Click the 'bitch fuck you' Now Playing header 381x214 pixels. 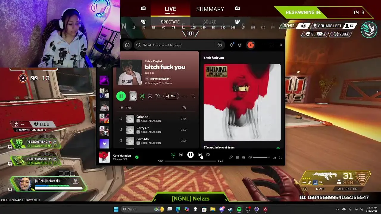(x=214, y=58)
